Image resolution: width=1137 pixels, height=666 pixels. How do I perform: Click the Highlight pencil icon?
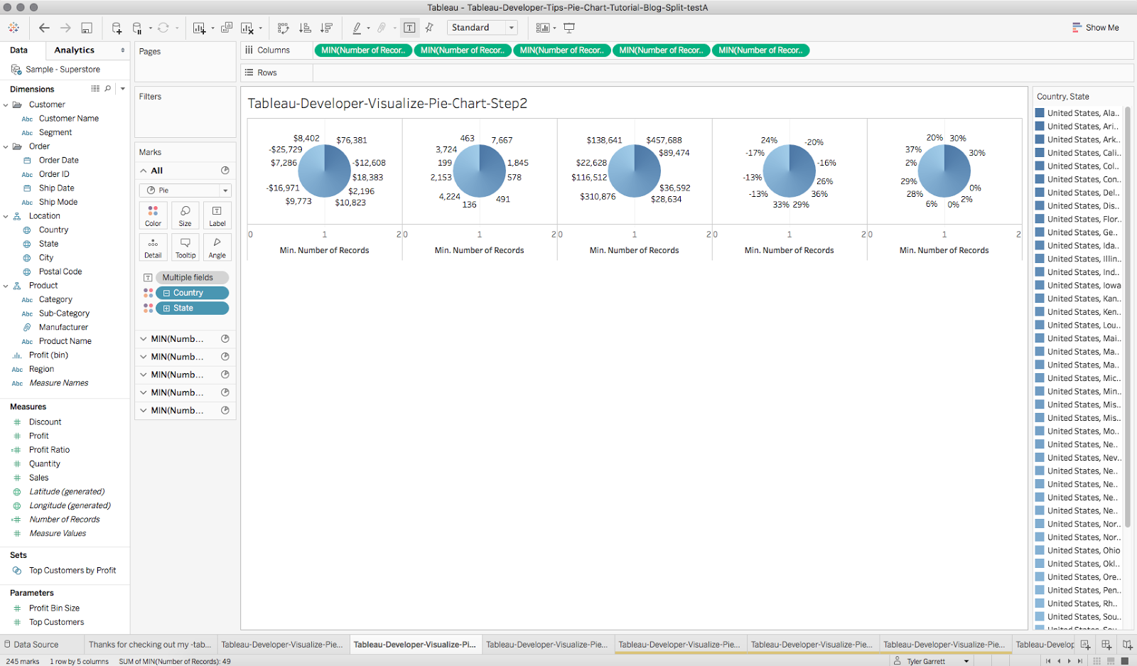coord(356,27)
